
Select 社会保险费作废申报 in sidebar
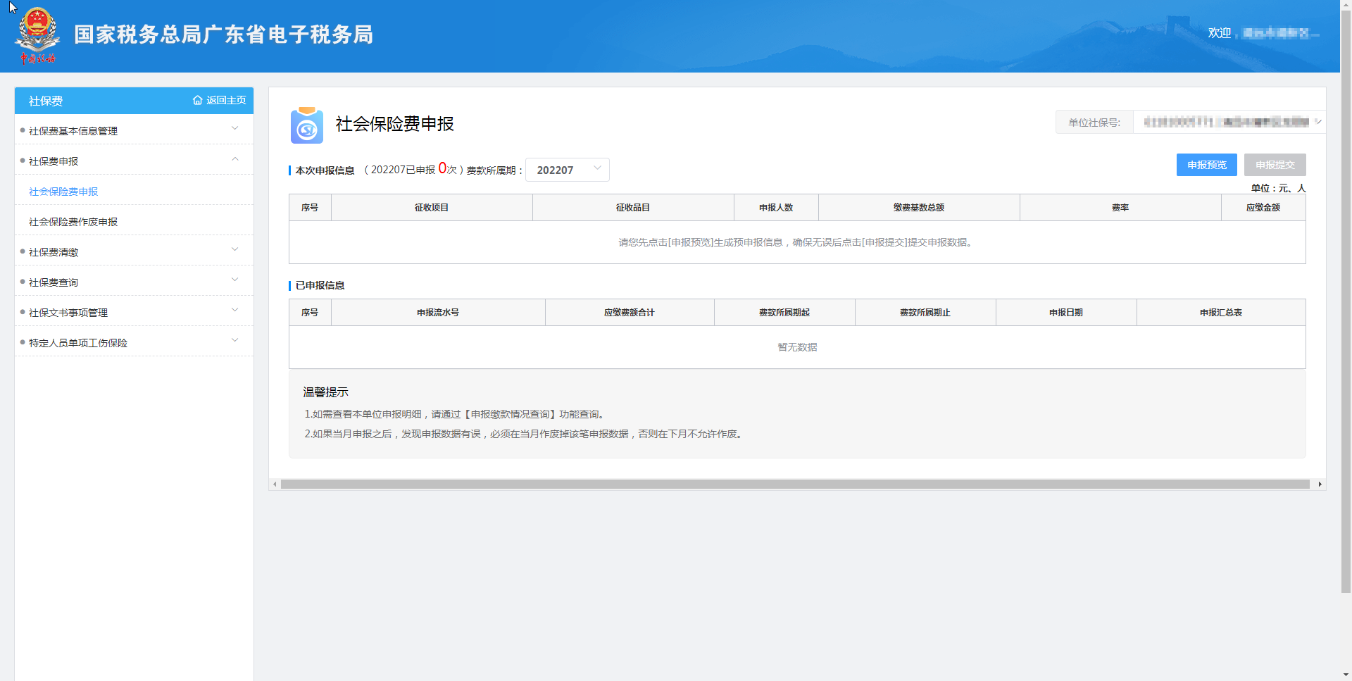73,222
